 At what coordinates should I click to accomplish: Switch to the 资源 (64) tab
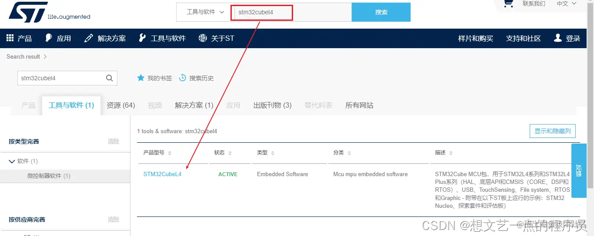(x=121, y=105)
